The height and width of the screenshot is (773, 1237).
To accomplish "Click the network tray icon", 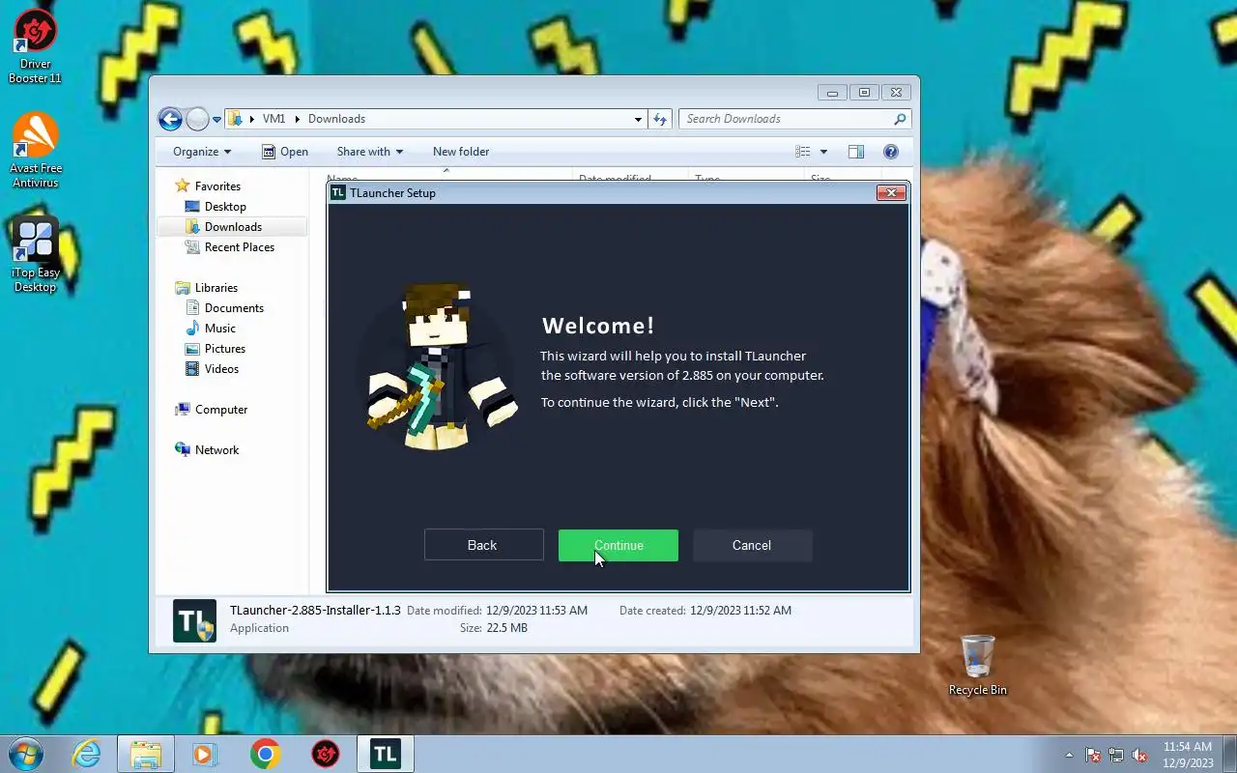I will pos(1116,755).
